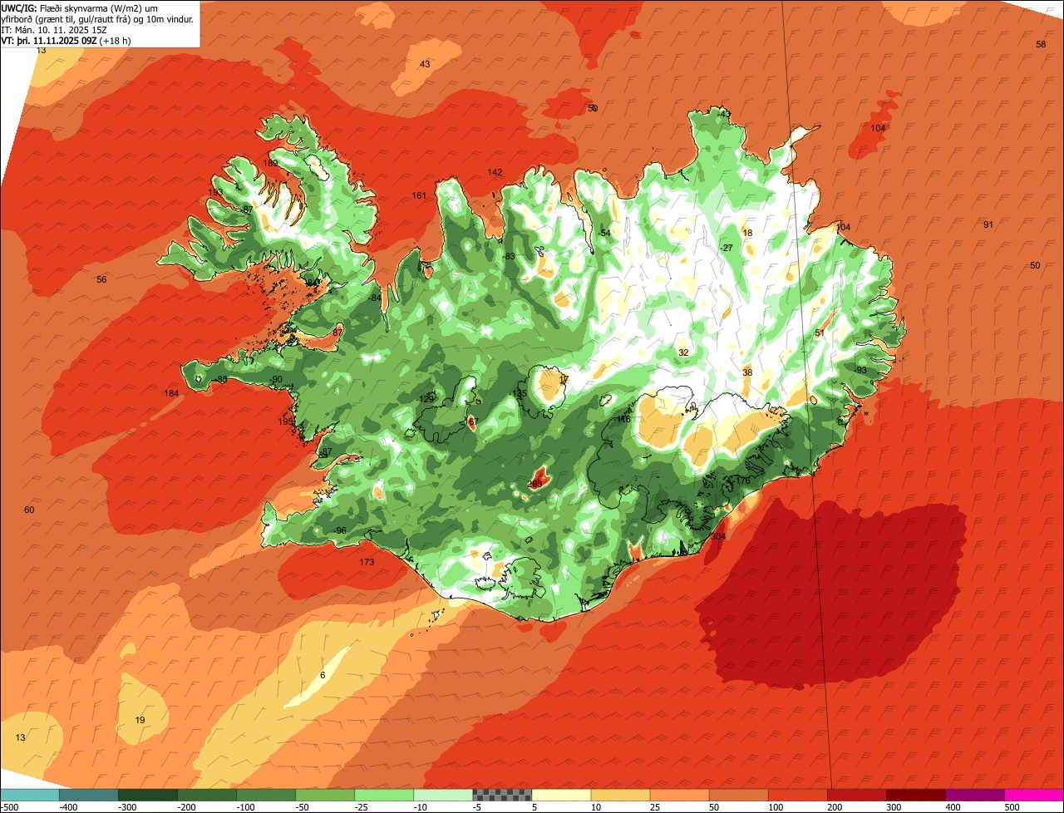Click the '-83' value in the north

tap(509, 256)
